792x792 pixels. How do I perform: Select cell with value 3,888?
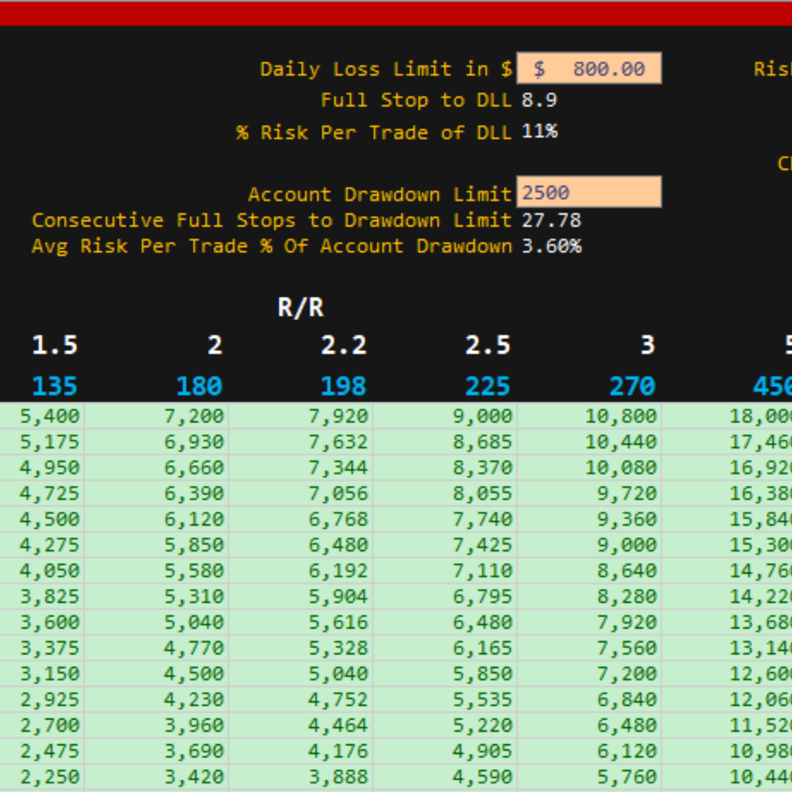click(301, 776)
